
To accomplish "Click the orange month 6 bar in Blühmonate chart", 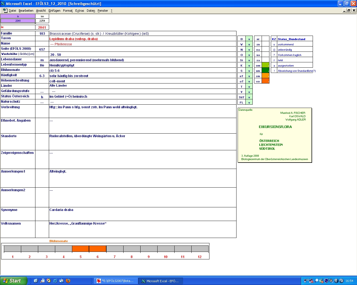I will [x=98, y=249].
